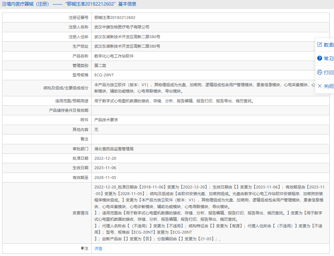The height and width of the screenshot is (256, 334).
Task: Click the 备注 row label
Action: coord(84,139)
